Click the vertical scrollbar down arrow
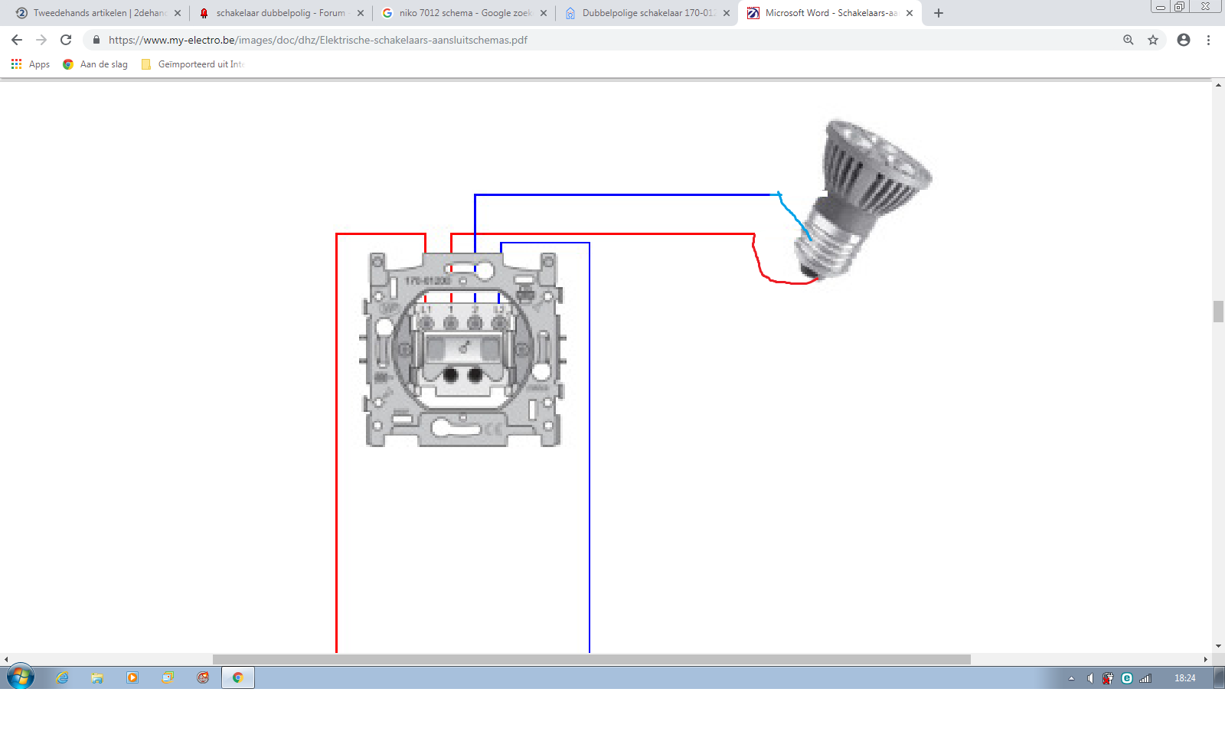 [x=1218, y=646]
